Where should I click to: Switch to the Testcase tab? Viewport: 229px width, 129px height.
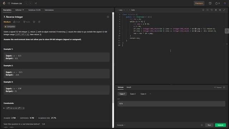point(121,87)
